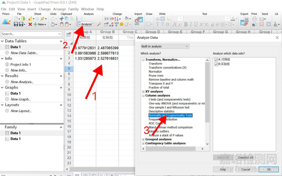Open the File menu

coord(4,9)
